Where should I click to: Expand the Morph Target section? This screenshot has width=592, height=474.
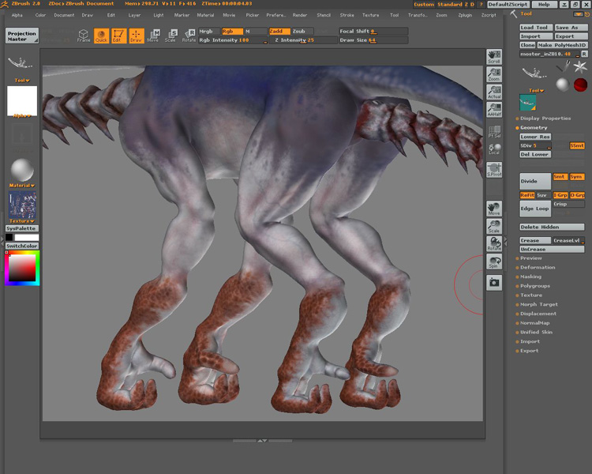[x=539, y=305]
